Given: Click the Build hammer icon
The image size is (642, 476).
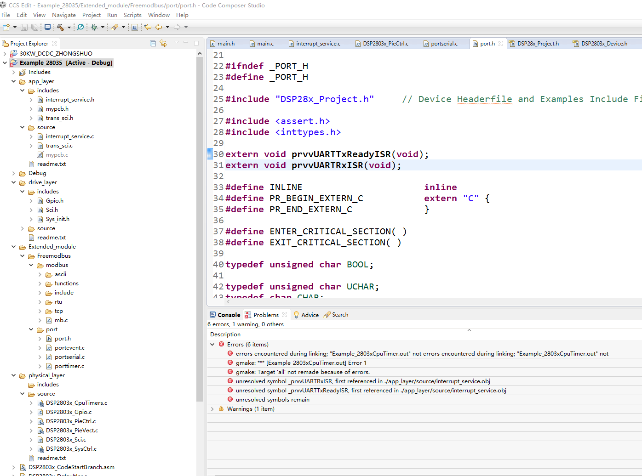Looking at the screenshot, I should [60, 27].
